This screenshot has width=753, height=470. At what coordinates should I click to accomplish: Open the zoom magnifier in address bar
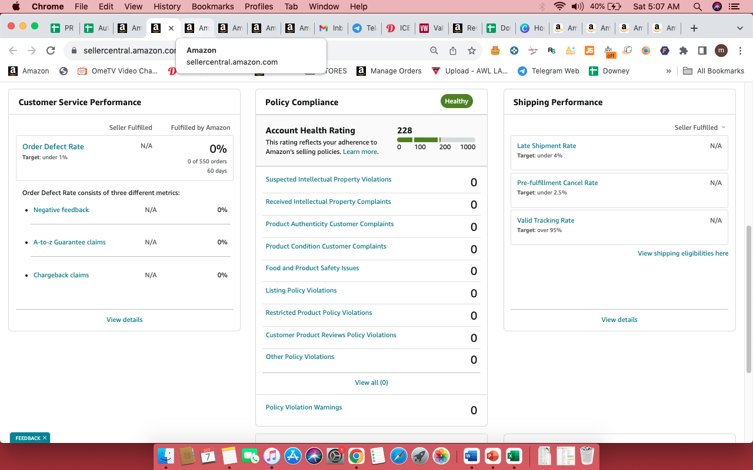(434, 51)
